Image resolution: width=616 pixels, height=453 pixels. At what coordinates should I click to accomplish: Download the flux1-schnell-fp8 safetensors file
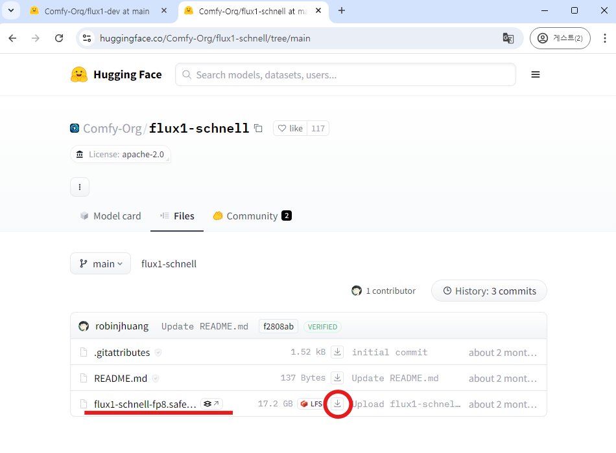point(337,404)
